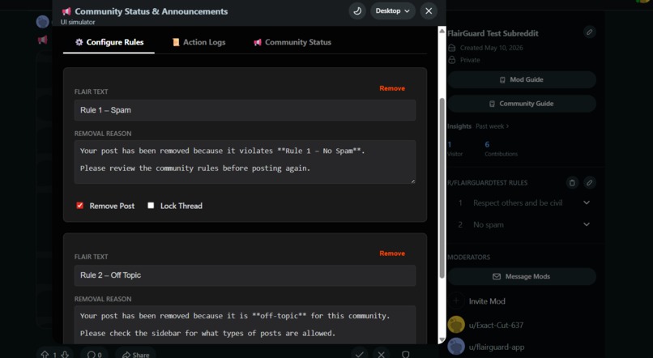Image resolution: width=653 pixels, height=358 pixels.
Task: Close the Community Status dialog
Action: click(x=429, y=11)
